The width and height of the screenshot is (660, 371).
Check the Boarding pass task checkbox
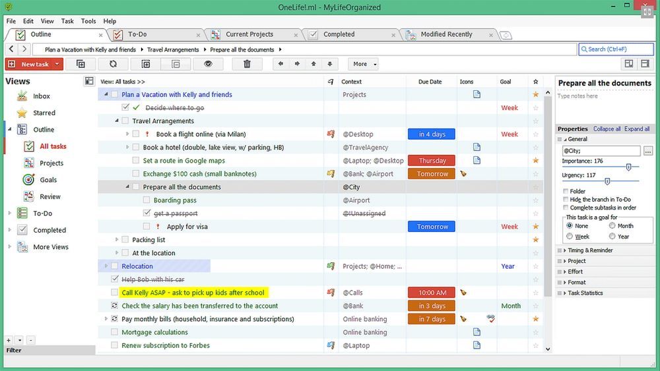click(147, 200)
